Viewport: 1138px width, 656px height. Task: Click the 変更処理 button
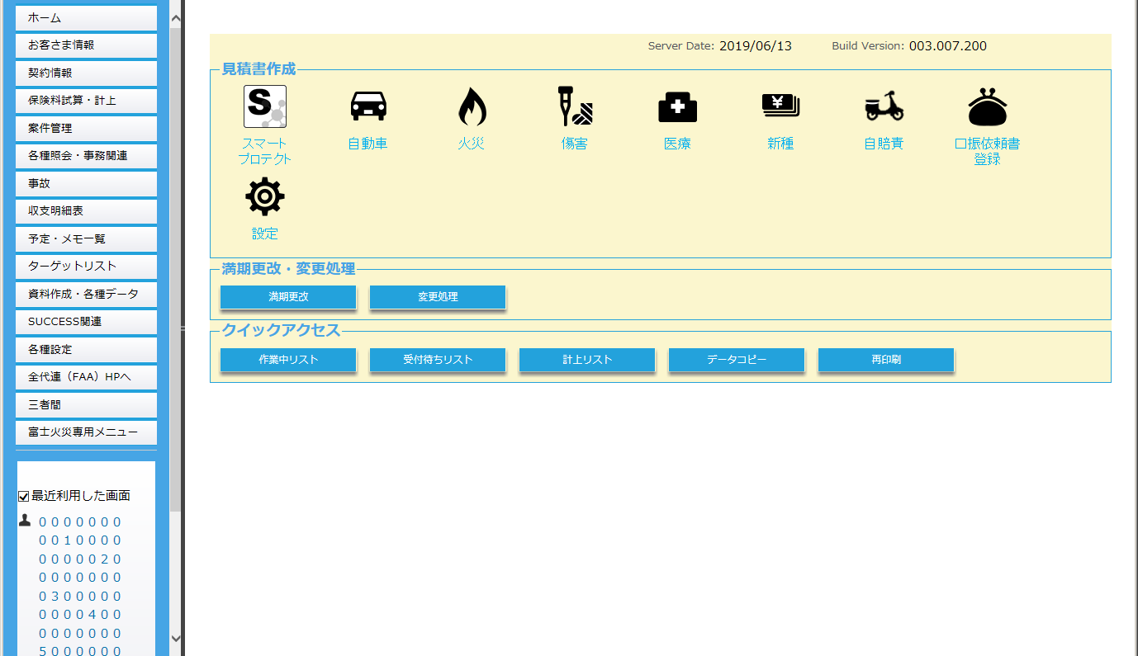click(437, 297)
